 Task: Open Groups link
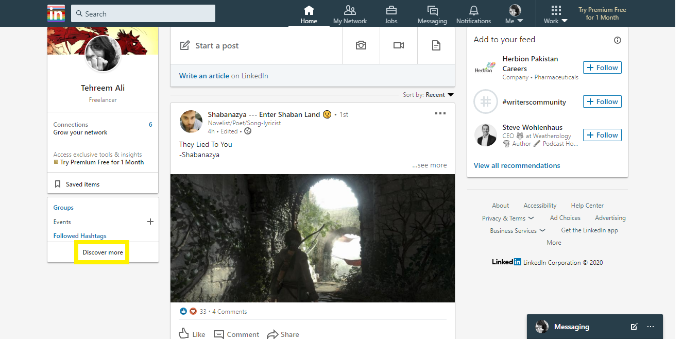coord(63,208)
